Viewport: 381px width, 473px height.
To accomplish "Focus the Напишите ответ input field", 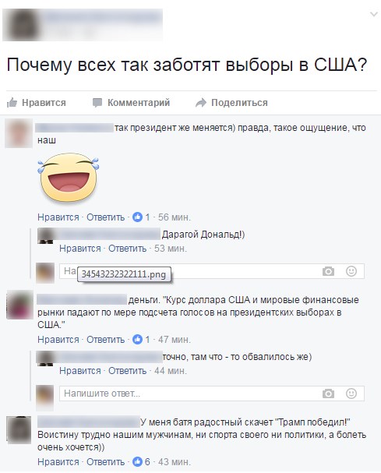I will tap(190, 394).
